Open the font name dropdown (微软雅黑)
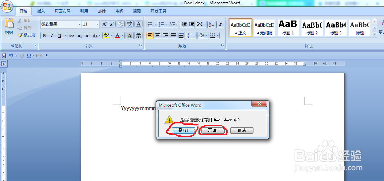Viewport: 384px width, 181px height. 79,24
